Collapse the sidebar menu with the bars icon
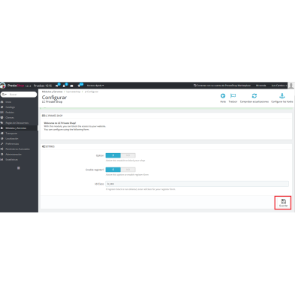 tap(19, 168)
